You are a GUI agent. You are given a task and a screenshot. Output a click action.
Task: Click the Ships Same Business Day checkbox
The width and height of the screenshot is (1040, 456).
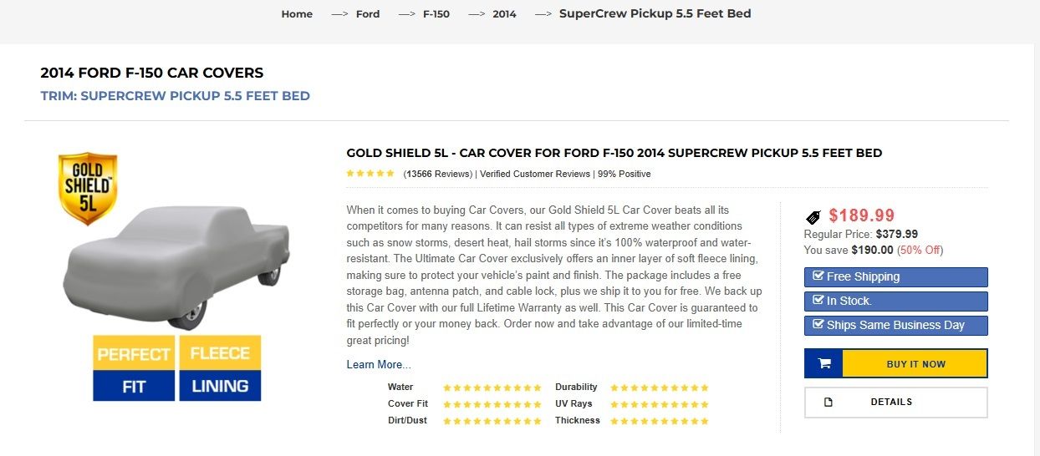point(818,325)
